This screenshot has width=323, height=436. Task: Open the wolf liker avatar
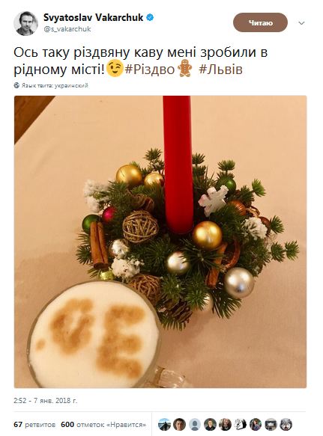pyautogui.click(x=286, y=425)
